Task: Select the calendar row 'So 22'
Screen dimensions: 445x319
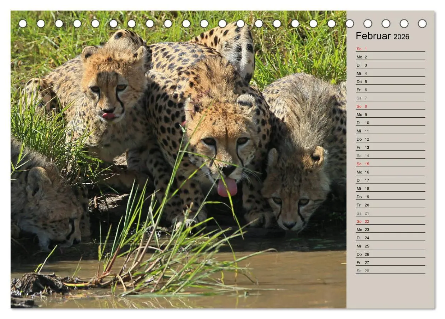Action: coord(390,221)
